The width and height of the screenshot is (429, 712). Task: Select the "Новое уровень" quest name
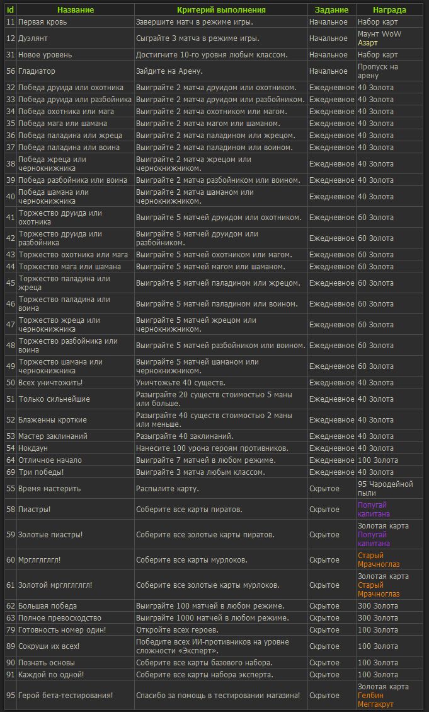pyautogui.click(x=45, y=54)
